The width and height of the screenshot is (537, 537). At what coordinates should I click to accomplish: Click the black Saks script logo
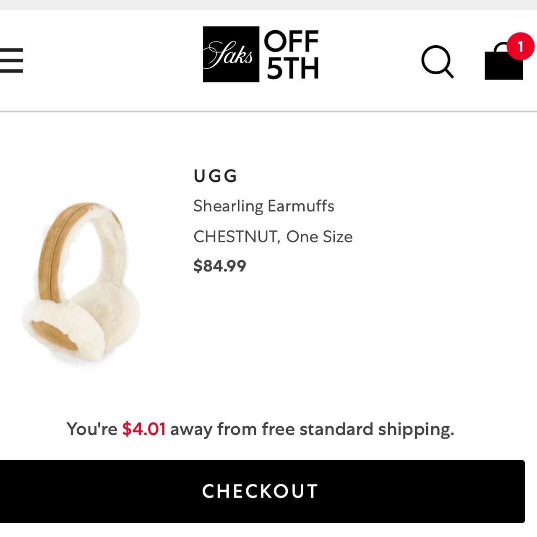[x=231, y=54]
